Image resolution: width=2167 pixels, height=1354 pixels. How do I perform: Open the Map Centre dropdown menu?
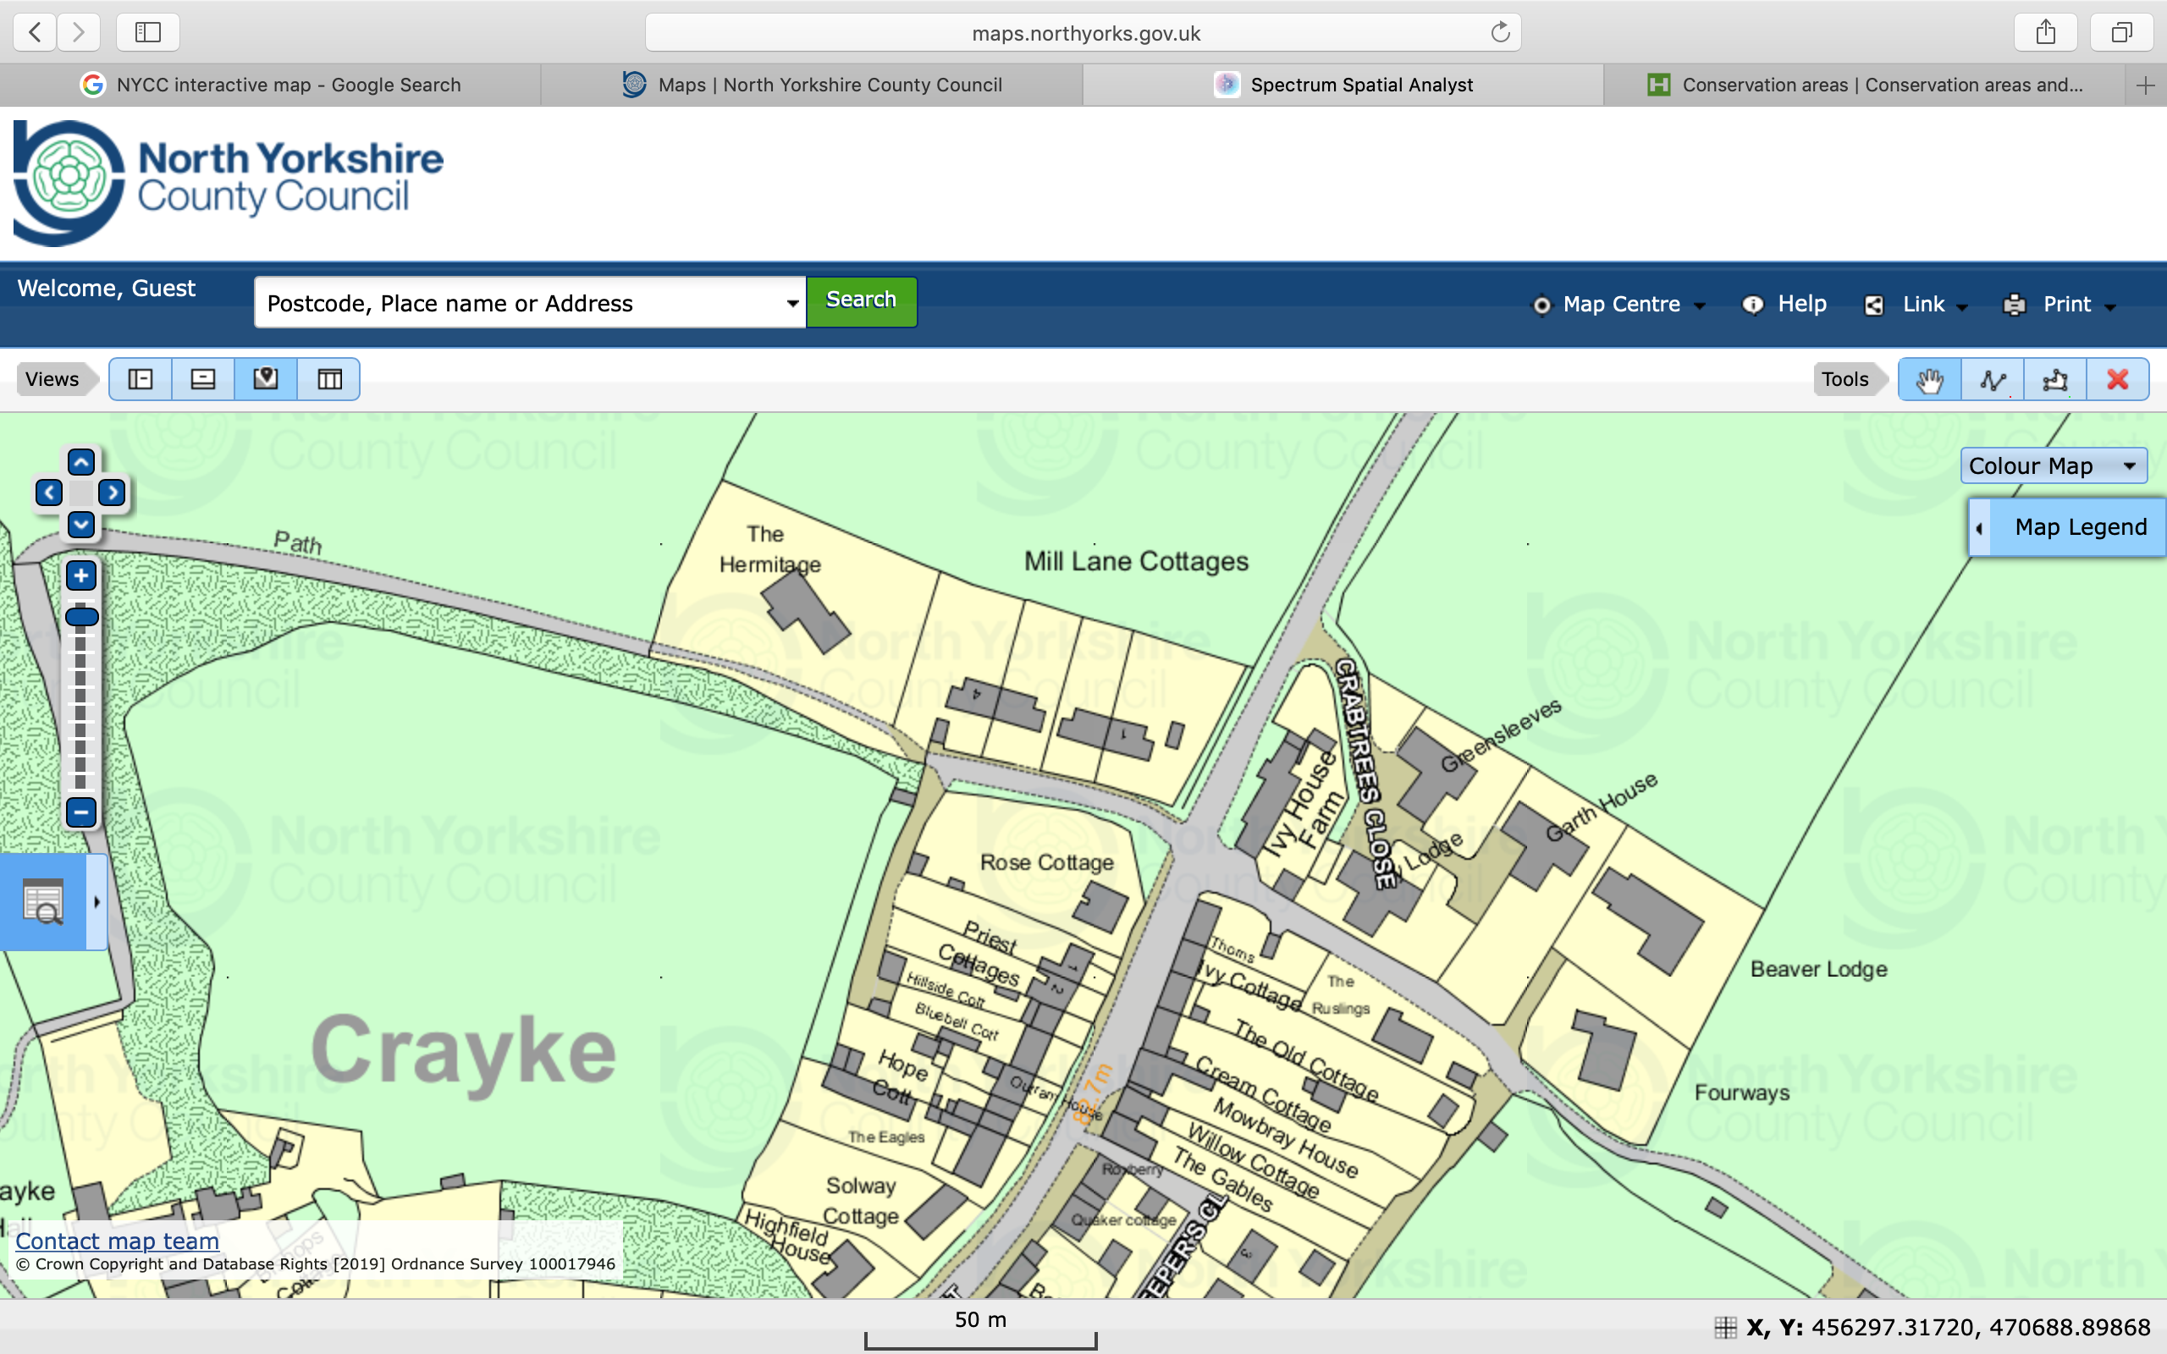(x=1620, y=305)
